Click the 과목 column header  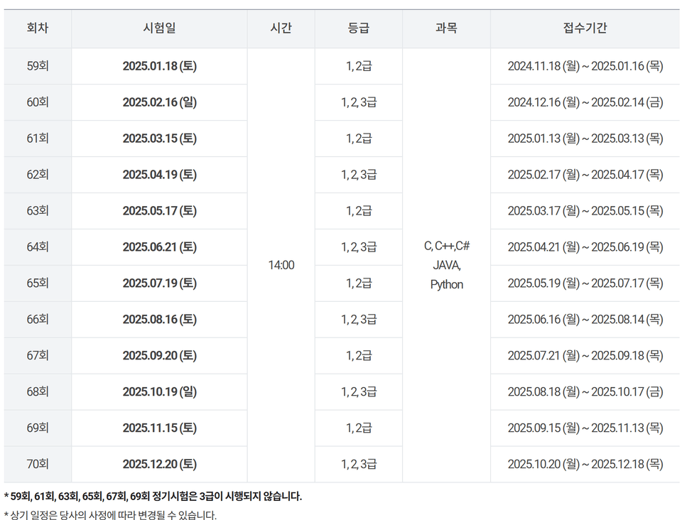[446, 28]
